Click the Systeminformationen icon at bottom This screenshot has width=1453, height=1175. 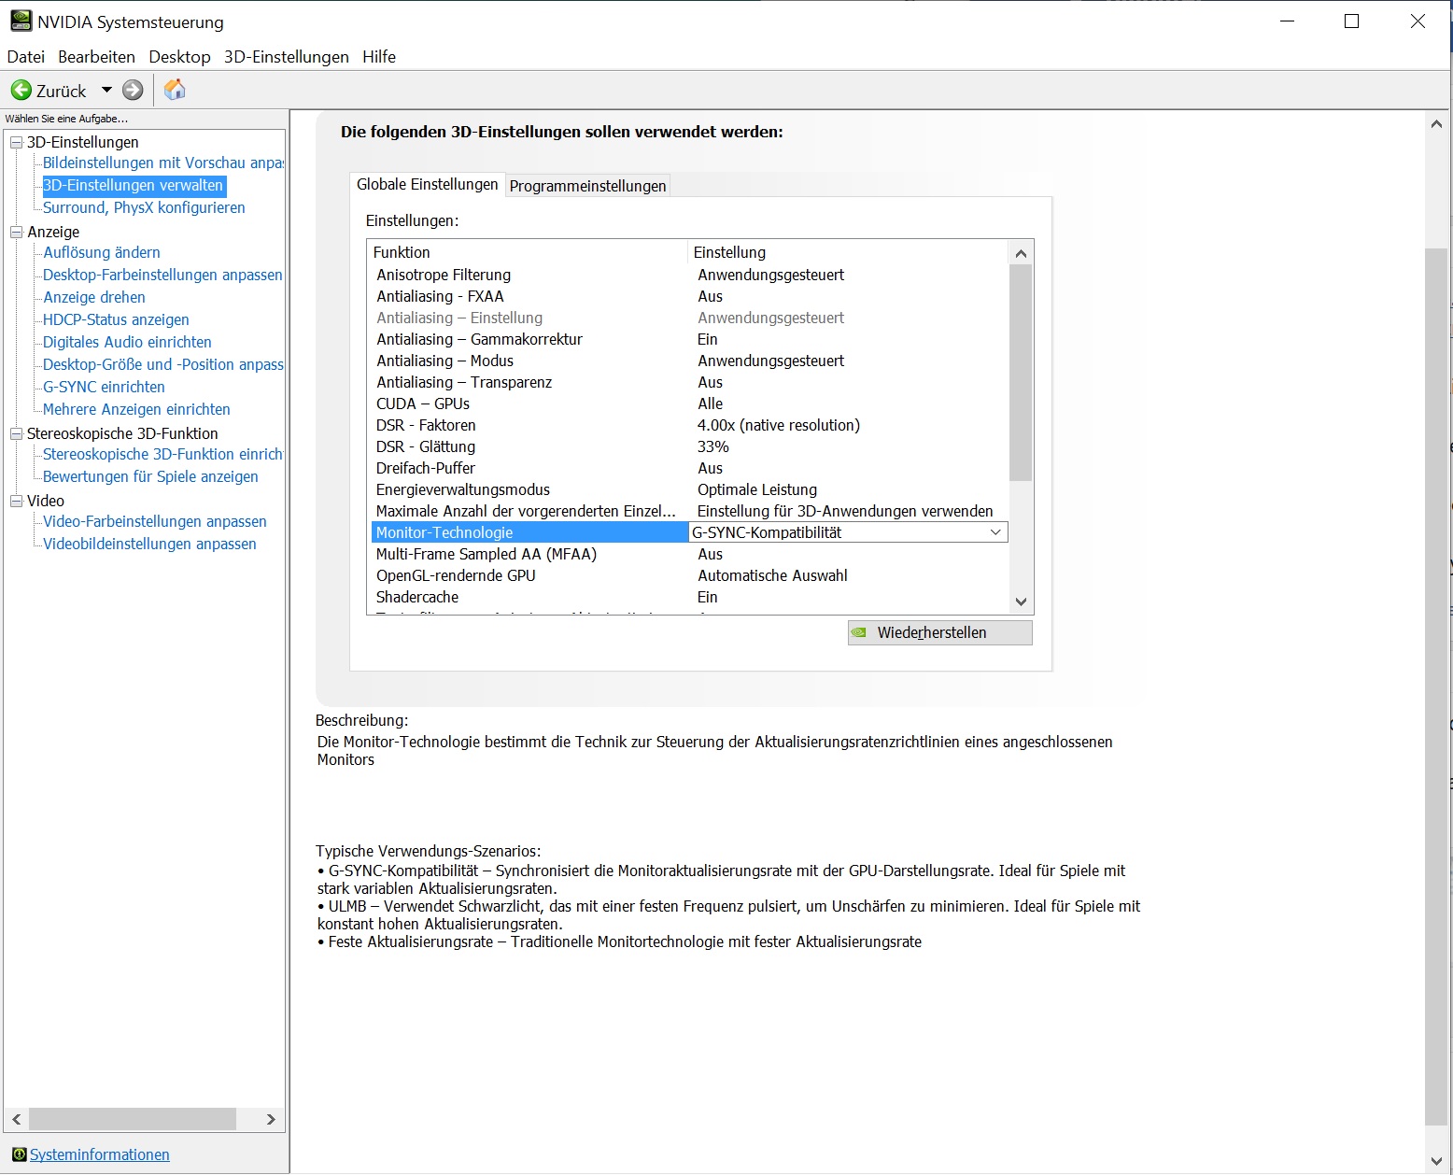[20, 1154]
